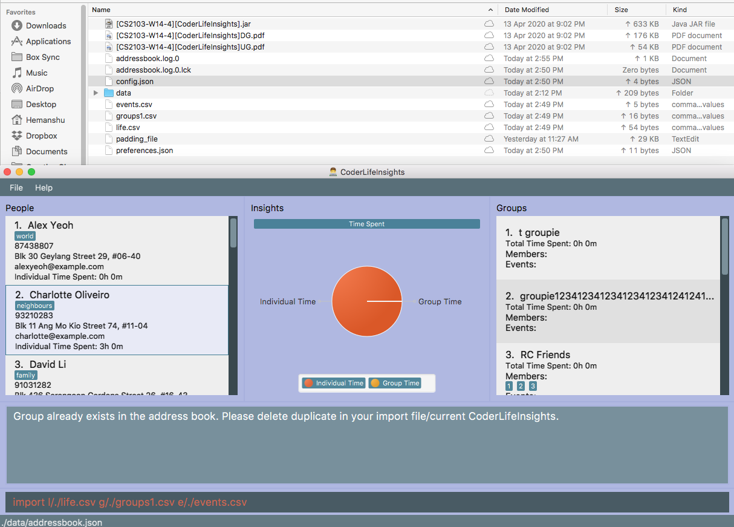Select RC Friends group card
Screen dimensions: 734x527
click(x=608, y=370)
